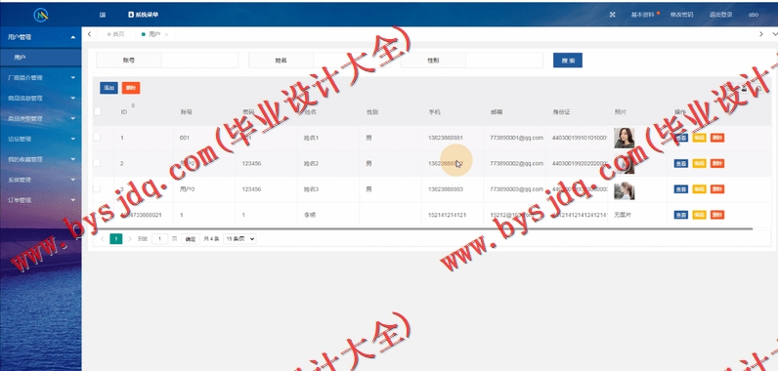
Task: Click the app logo in the header
Action: coord(41,15)
